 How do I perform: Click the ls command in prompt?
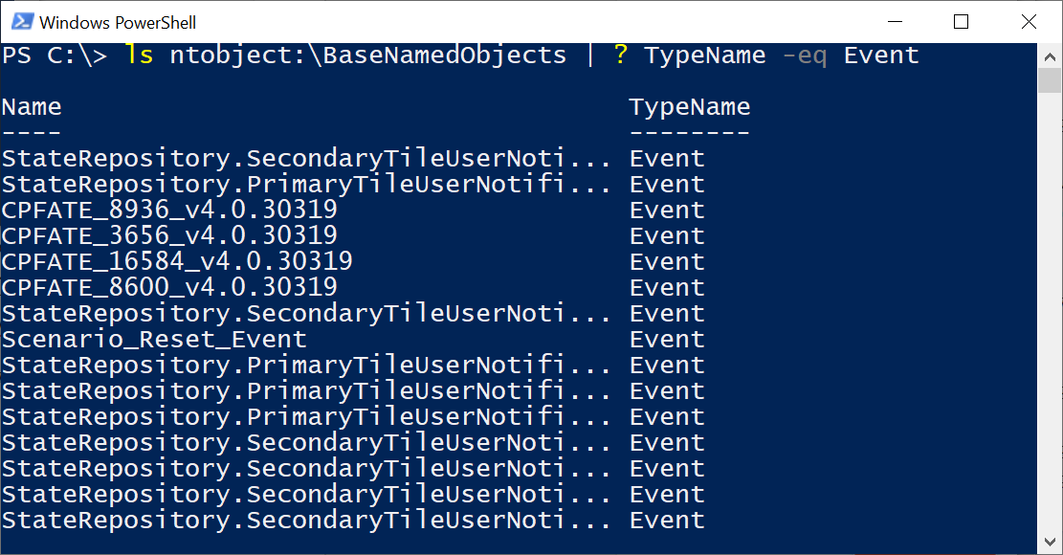(139, 55)
